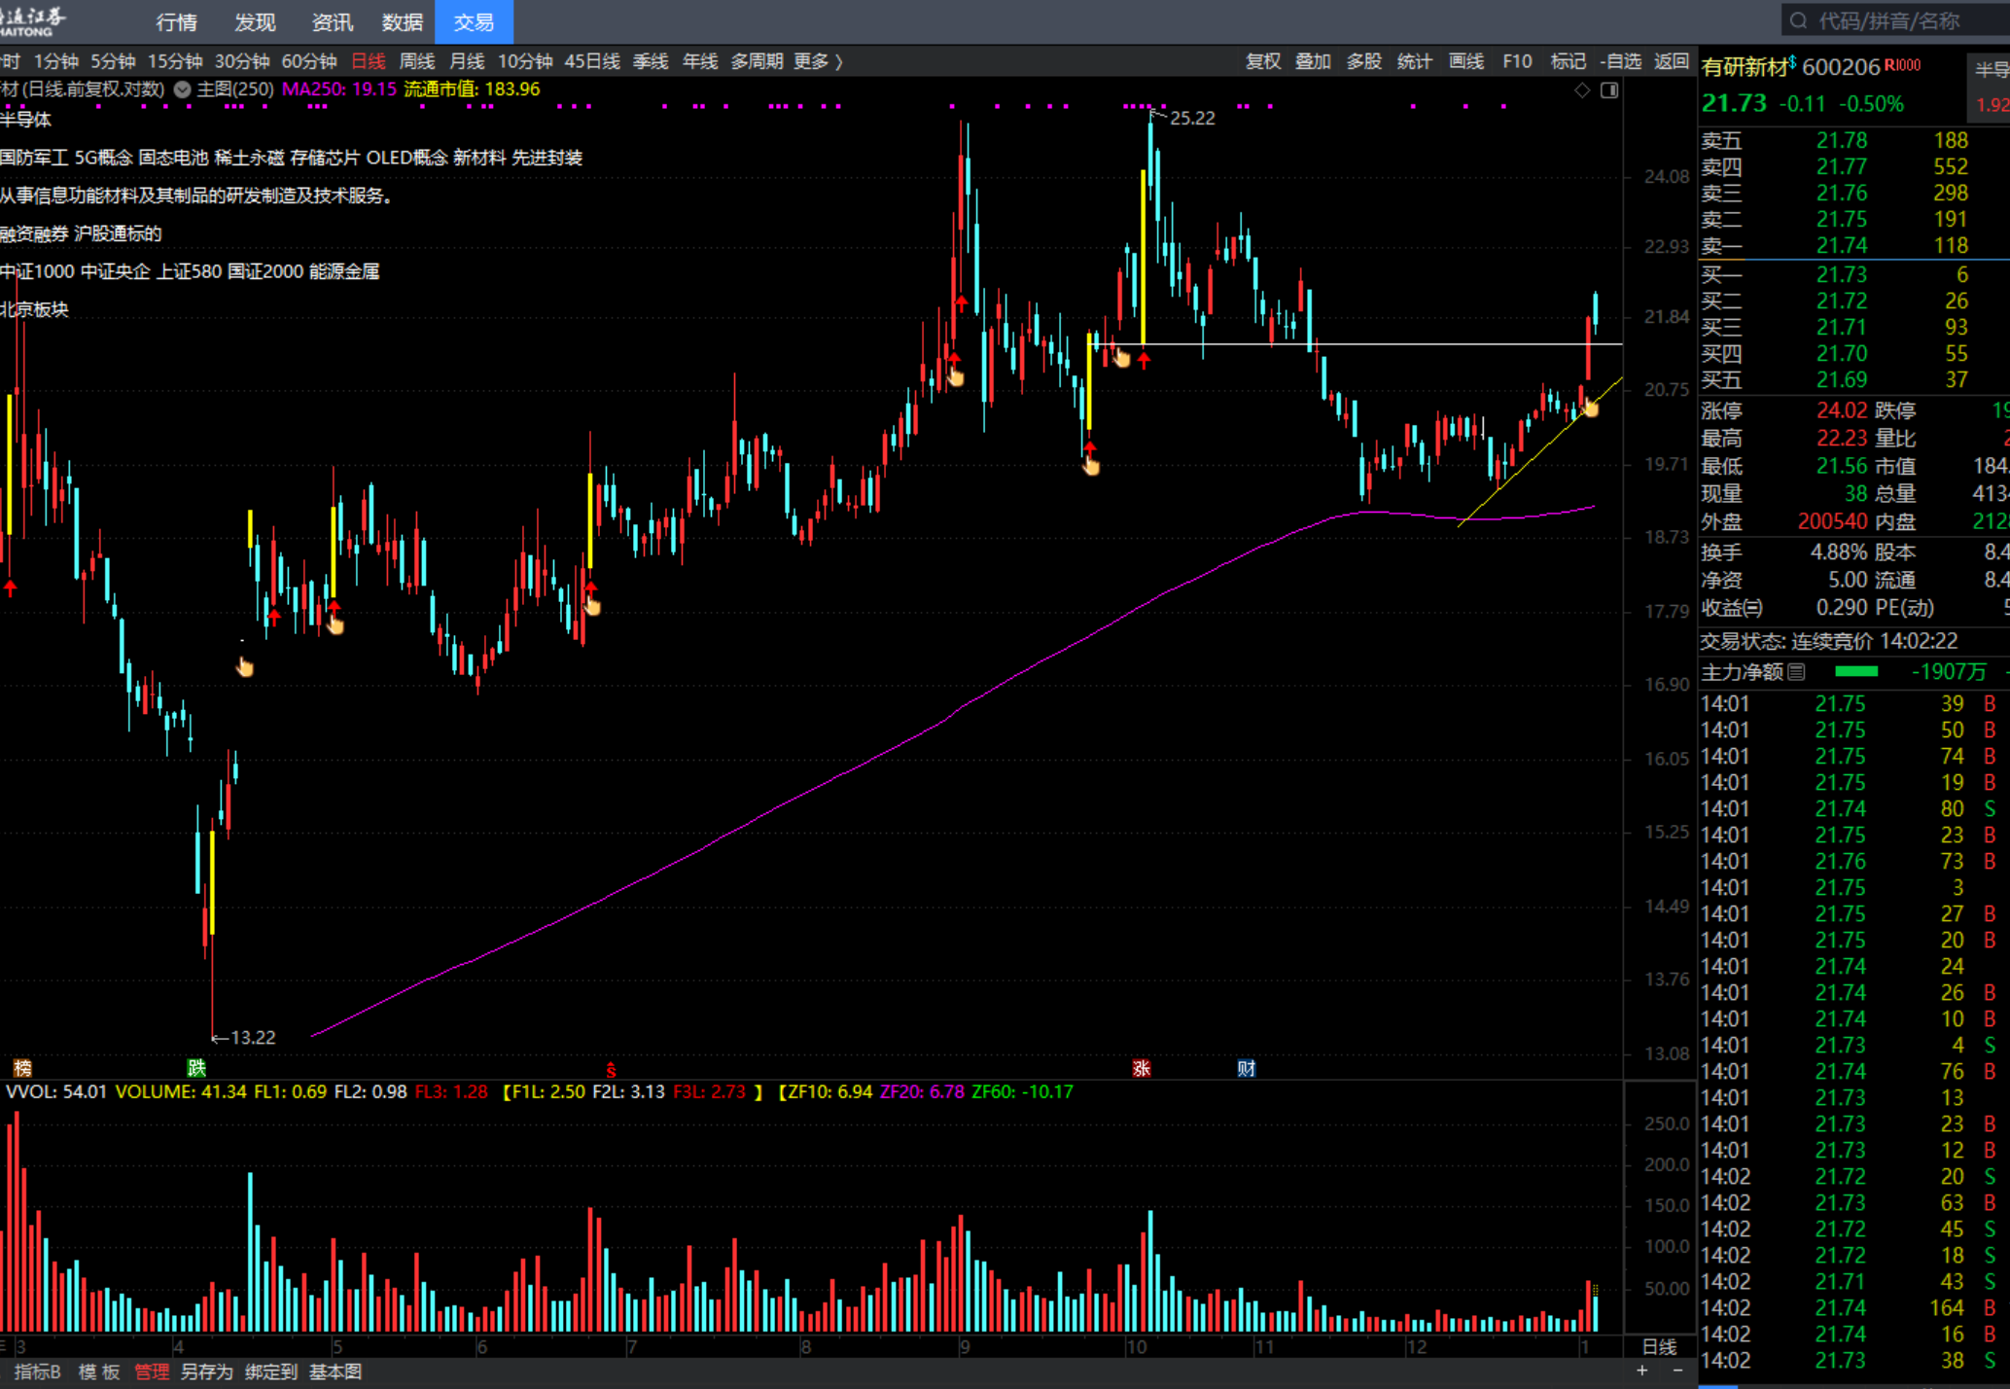Click the diamond icon above the chart
Screen dimensions: 2010x1389
[1582, 89]
